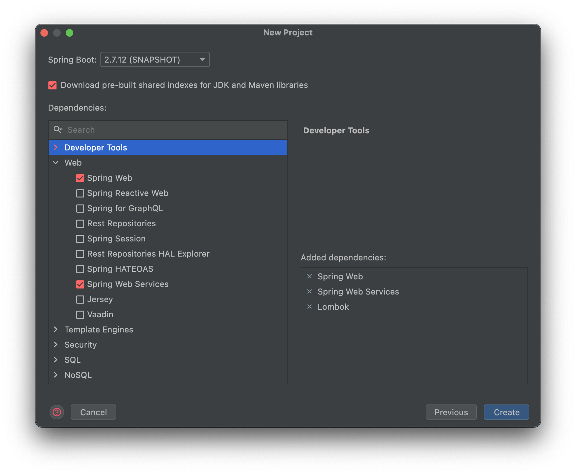Click Lombok text in added dependencies
This screenshot has height=474, width=576.
click(333, 307)
